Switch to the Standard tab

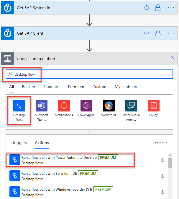click(51, 87)
